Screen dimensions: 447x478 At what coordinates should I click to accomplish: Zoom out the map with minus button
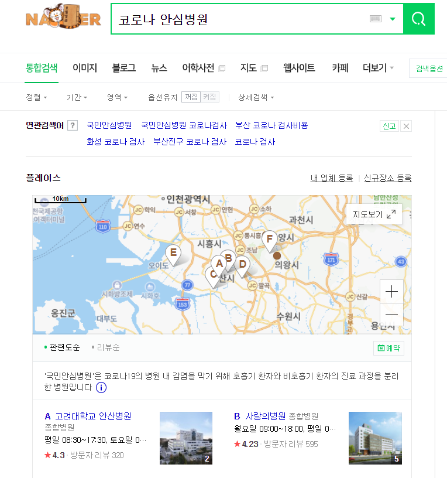391,315
